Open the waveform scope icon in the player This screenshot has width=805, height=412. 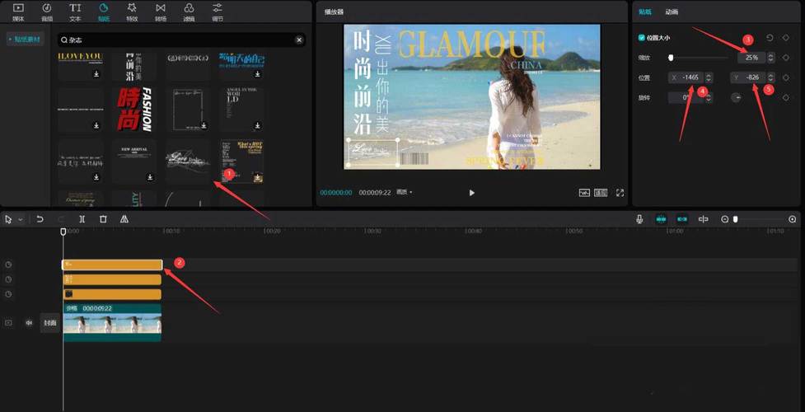coord(584,193)
